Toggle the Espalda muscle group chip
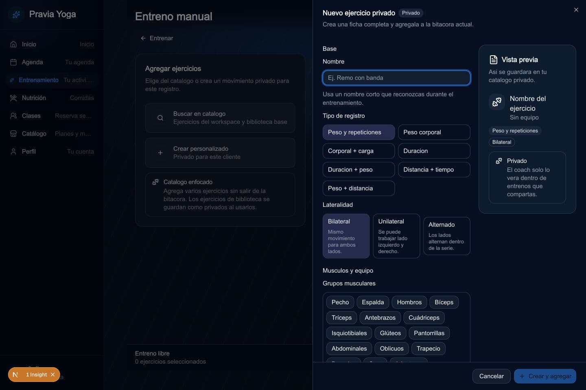Image resolution: width=586 pixels, height=390 pixels. click(x=373, y=302)
